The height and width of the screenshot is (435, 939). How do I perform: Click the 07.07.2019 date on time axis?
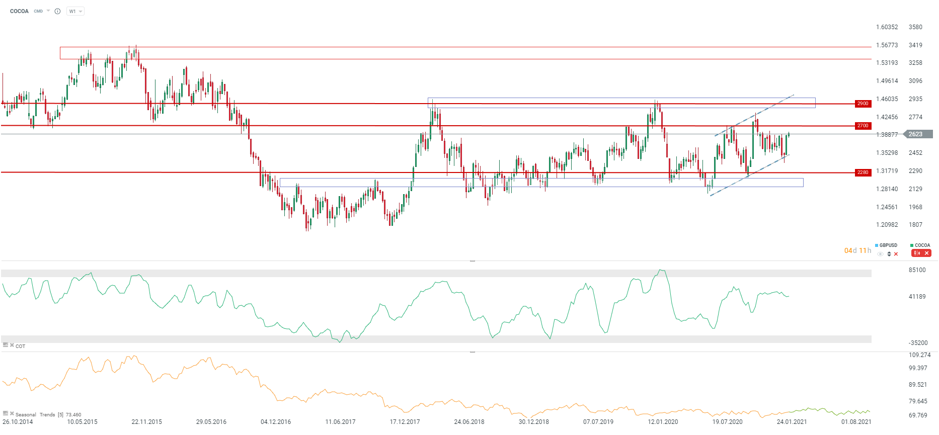598,422
